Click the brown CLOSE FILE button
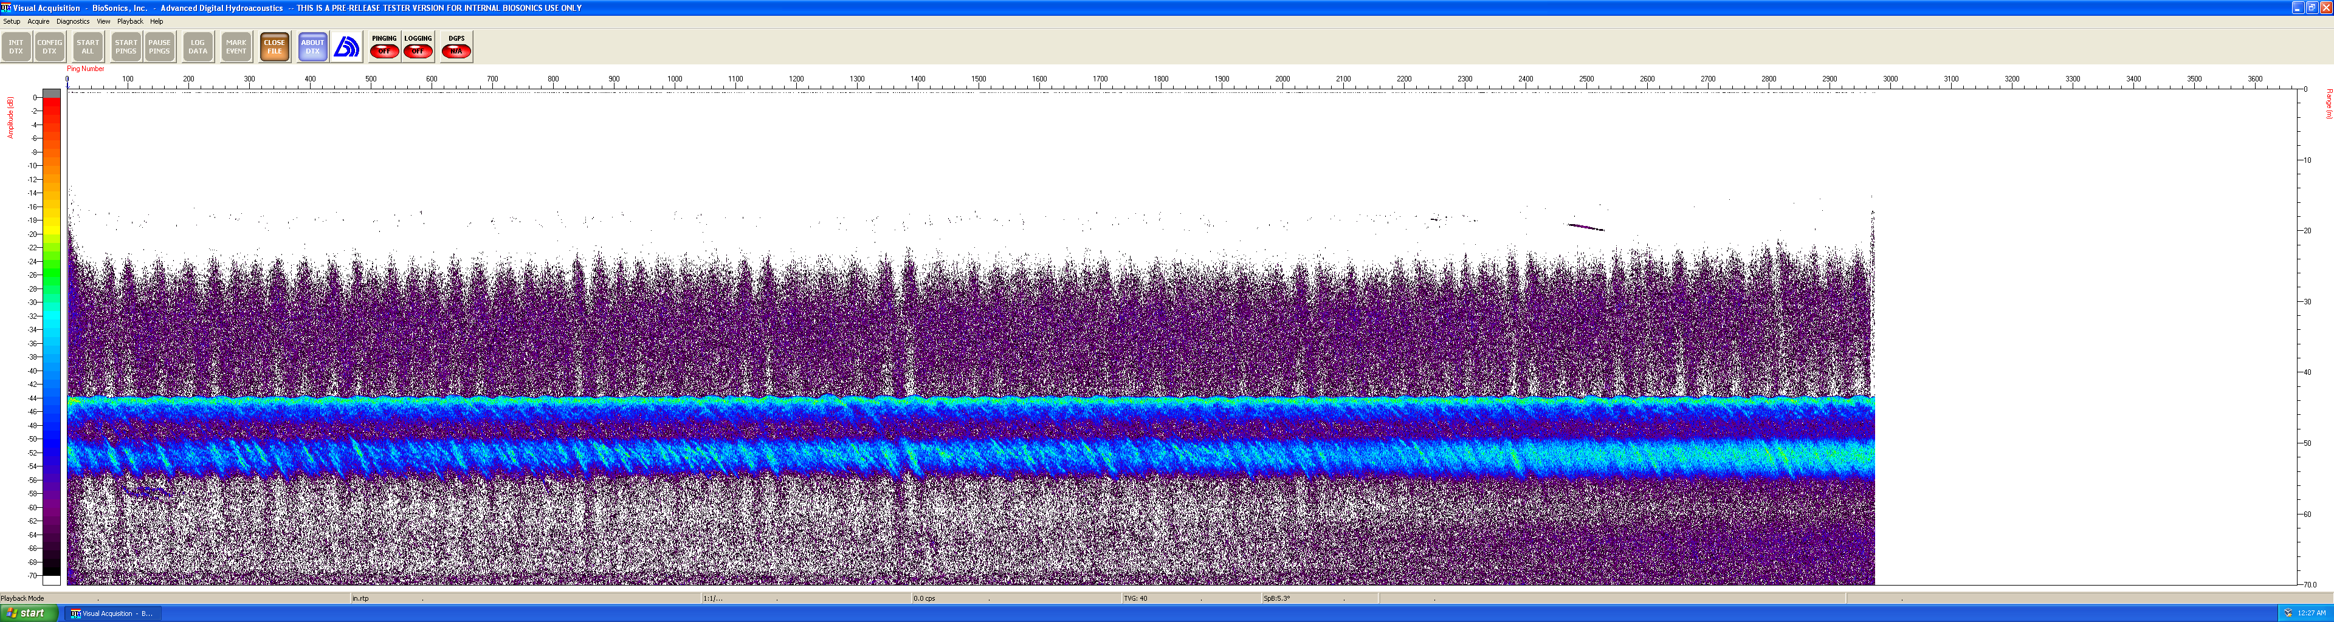This screenshot has width=2334, height=622. 275,47
